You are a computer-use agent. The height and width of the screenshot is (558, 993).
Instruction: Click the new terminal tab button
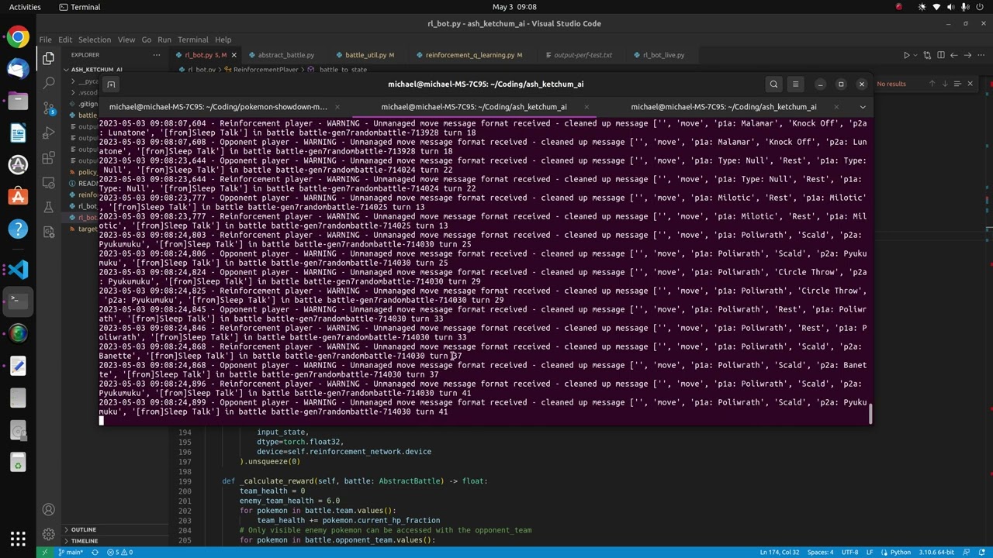point(111,84)
